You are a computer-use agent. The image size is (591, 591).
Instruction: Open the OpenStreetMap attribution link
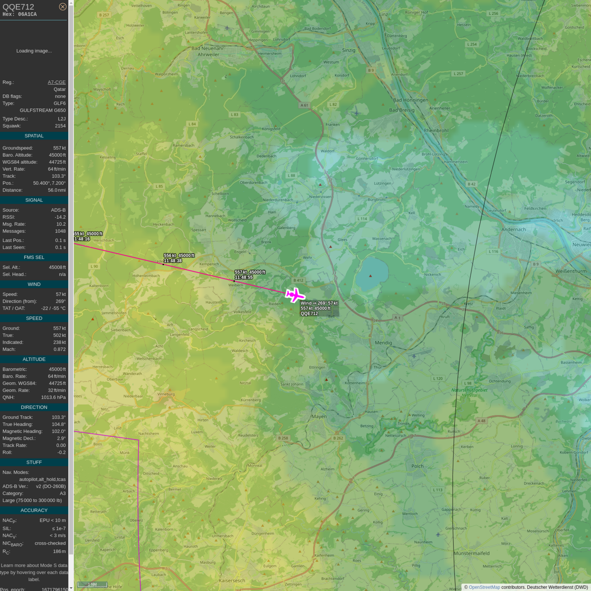point(484,587)
